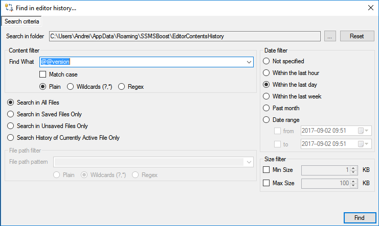379x226 pixels.
Task: Enable the Match case checkbox
Action: (x=43, y=74)
